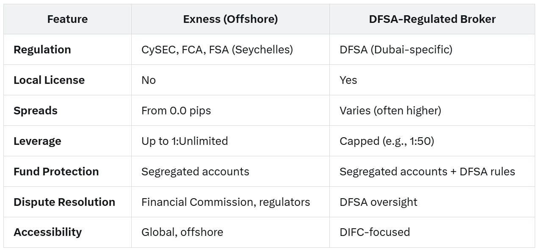Click the DFSA-Regulated Broker header
Screen dimensions: 539x252
(x=432, y=19)
